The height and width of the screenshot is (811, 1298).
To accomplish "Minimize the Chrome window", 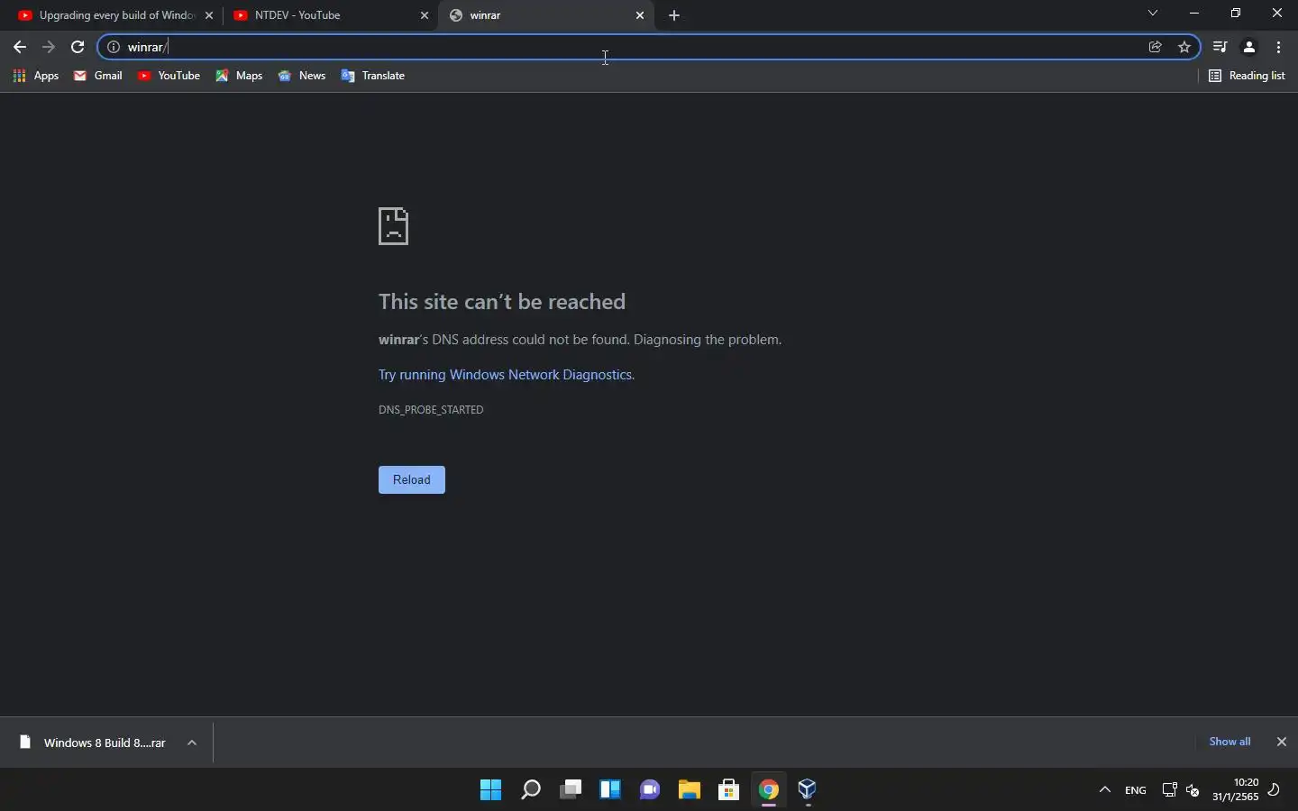I will pos(1196,14).
